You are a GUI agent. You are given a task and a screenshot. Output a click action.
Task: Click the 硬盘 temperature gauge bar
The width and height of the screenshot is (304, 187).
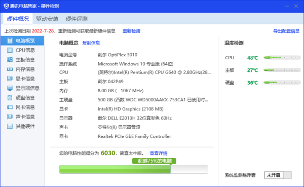click(x=282, y=83)
